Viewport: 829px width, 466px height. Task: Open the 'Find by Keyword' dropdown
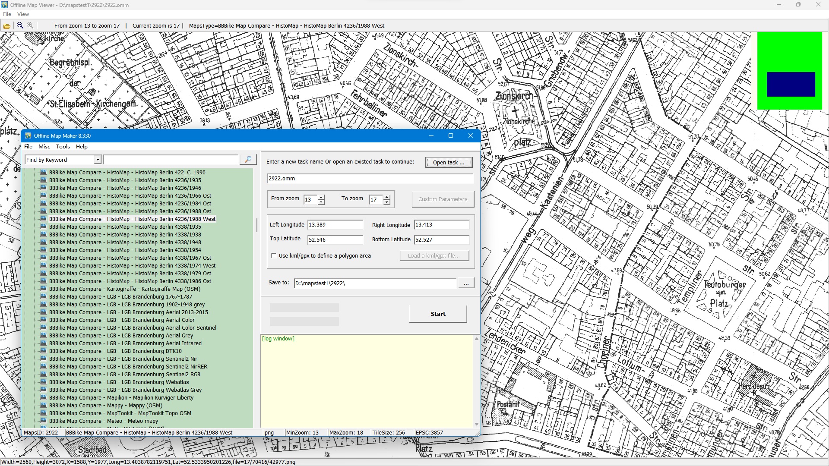pos(98,160)
